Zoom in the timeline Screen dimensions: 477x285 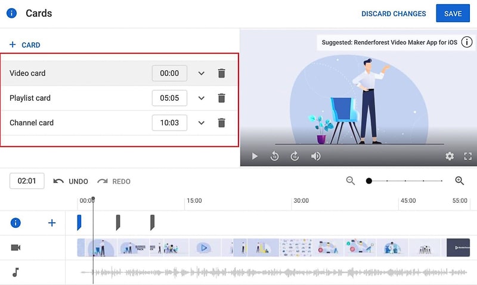459,181
